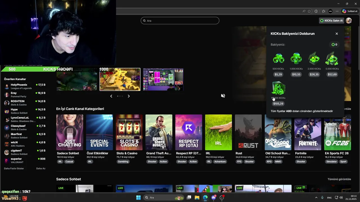Click the taskbar Ara search box
The width and height of the screenshot is (360, 202).
coord(163,198)
